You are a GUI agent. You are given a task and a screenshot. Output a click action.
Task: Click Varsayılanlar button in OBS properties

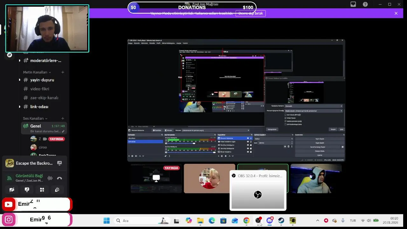(x=272, y=129)
